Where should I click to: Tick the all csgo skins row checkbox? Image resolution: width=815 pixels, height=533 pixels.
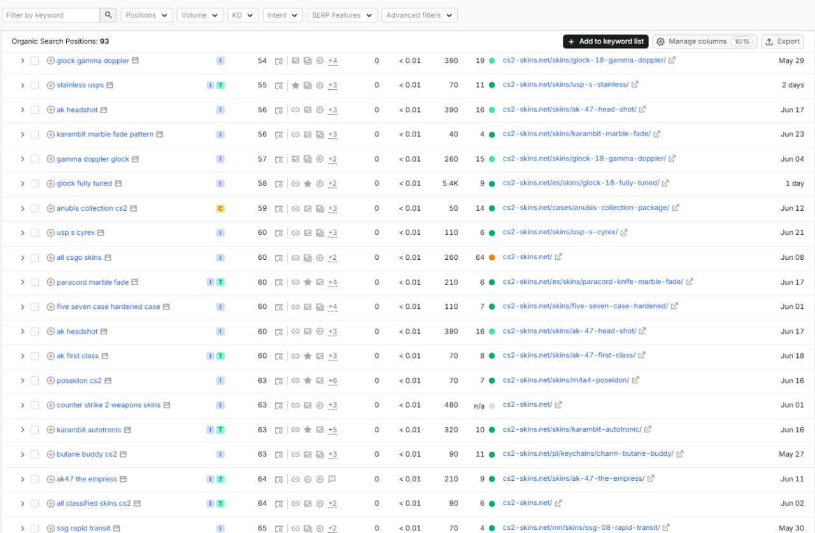[35, 258]
